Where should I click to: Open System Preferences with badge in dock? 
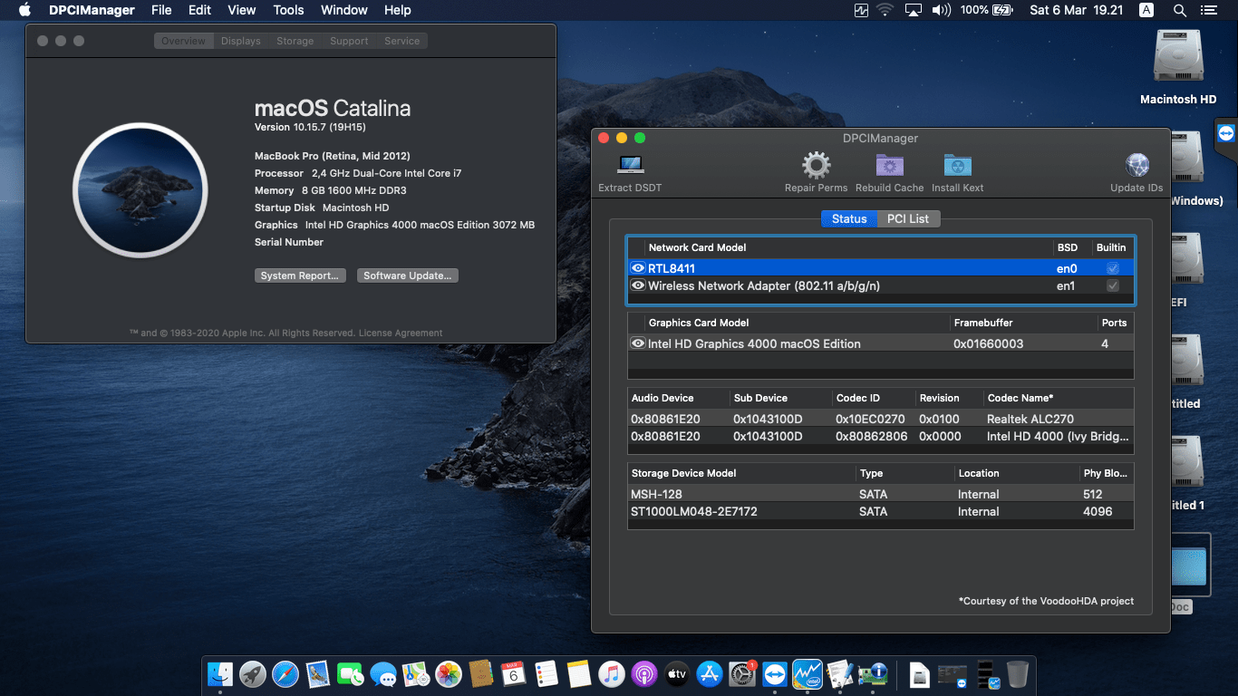742,673
